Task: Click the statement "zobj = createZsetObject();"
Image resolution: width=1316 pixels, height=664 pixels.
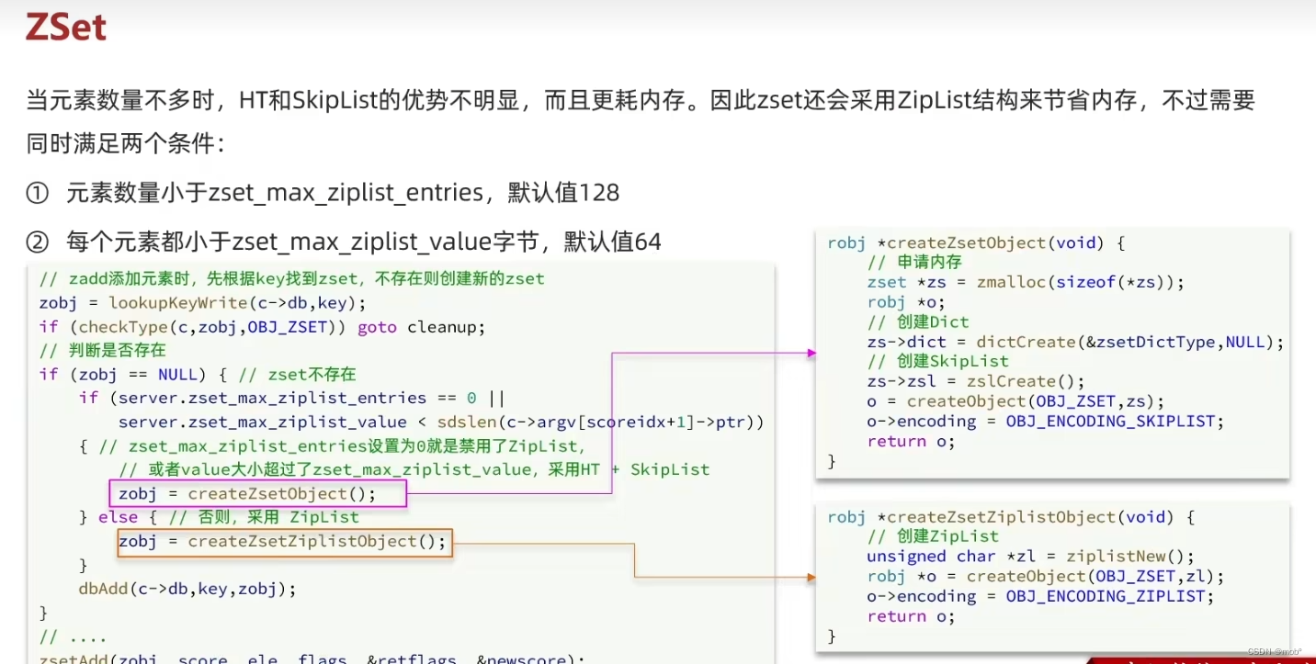Action: tap(247, 494)
